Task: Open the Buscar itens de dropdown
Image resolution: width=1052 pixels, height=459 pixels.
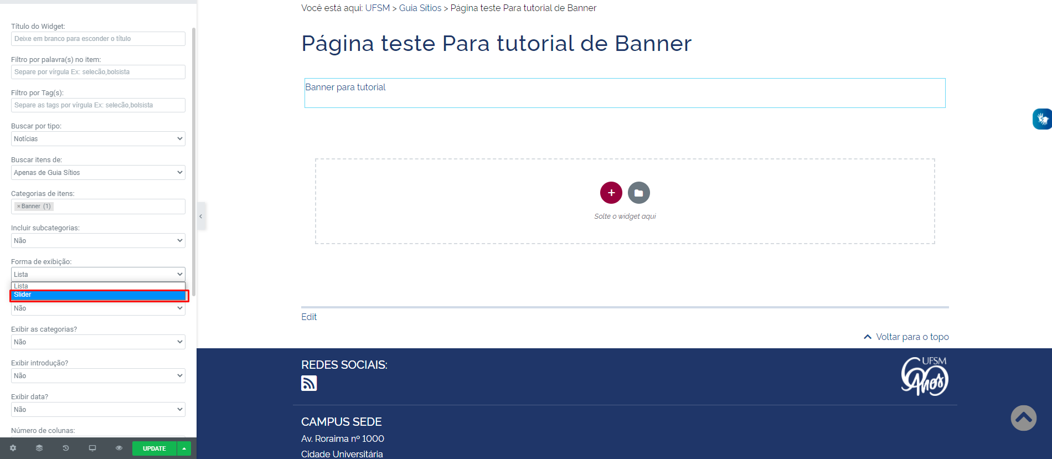Action: pyautogui.click(x=98, y=173)
